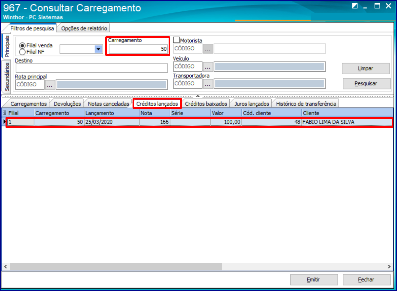Open the Secundários vertical tab
Viewport: 397px width, 291px height.
(x=7, y=77)
